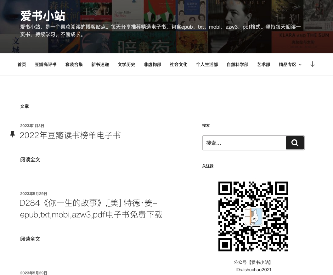Click the site description starting 爱书小站，是一个喜欢阅读

(160, 31)
